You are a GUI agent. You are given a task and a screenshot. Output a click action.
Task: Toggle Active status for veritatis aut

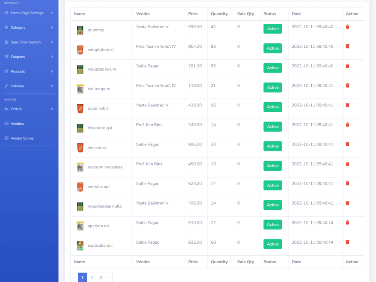pos(273,185)
